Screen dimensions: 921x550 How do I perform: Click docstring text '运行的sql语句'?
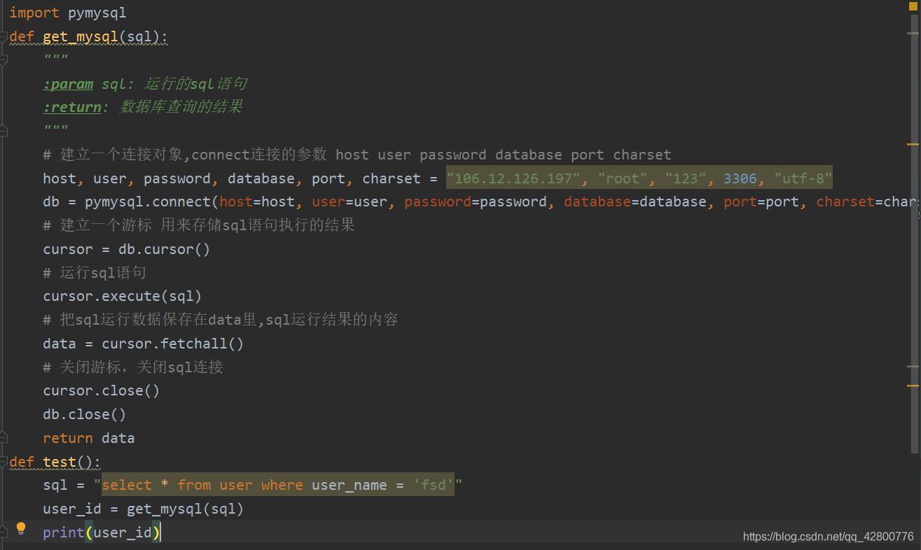point(196,84)
